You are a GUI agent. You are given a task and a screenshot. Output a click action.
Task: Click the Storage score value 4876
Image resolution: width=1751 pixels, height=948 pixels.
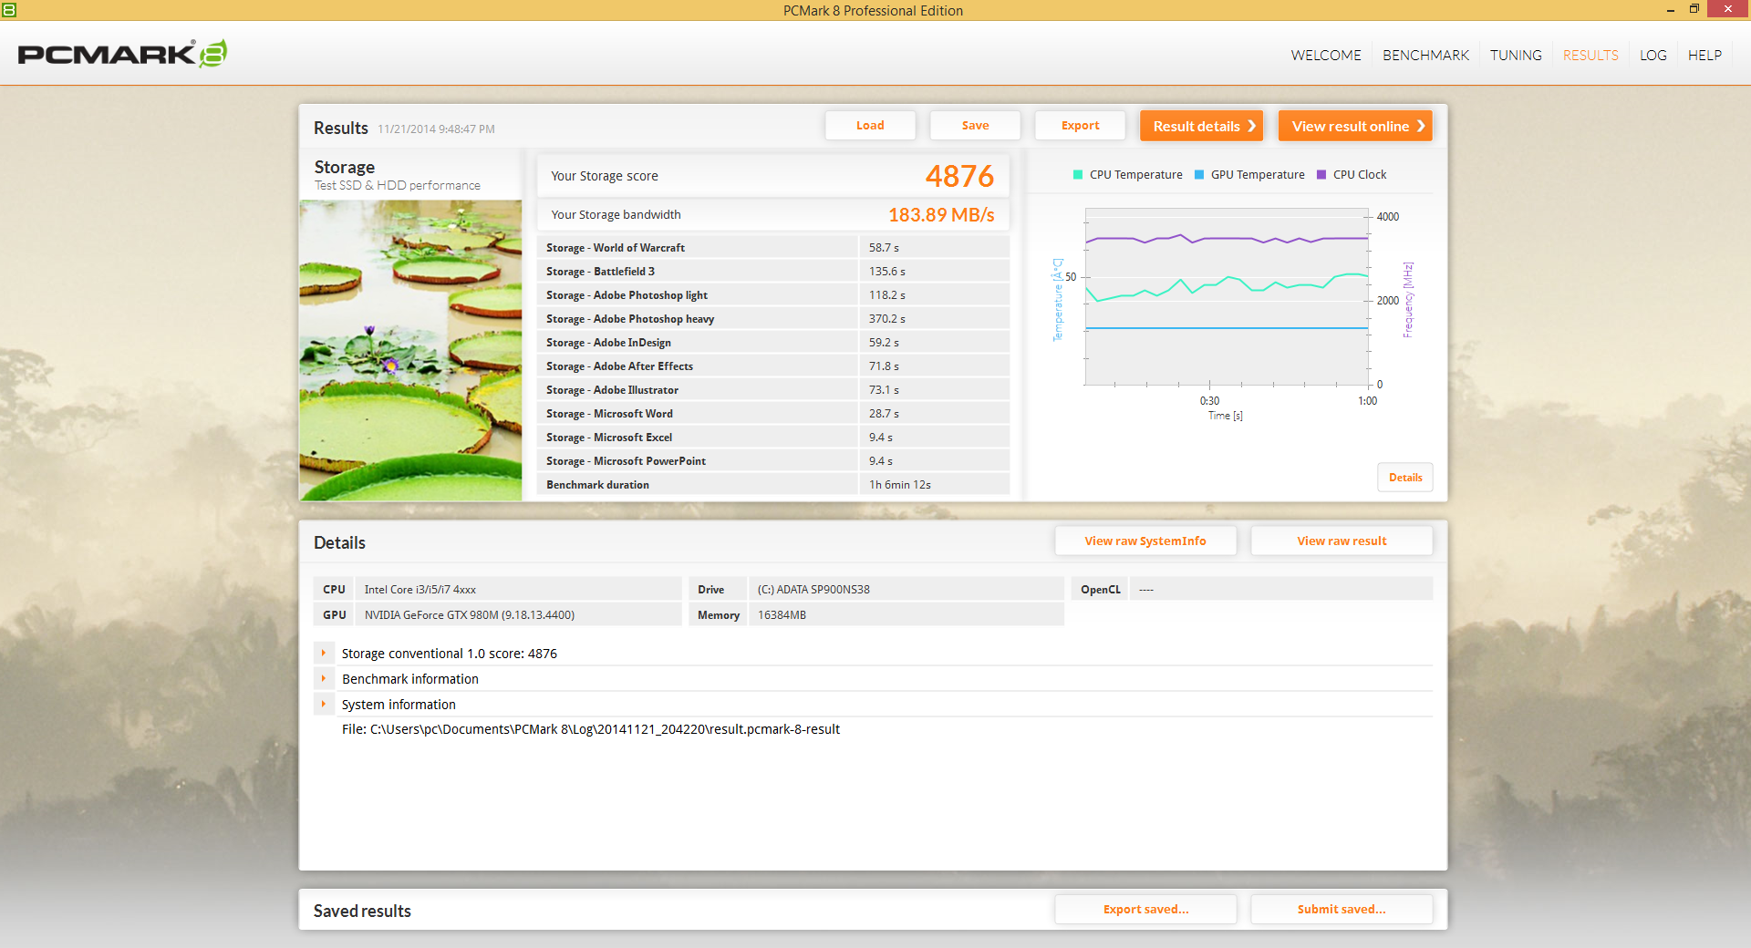959,176
